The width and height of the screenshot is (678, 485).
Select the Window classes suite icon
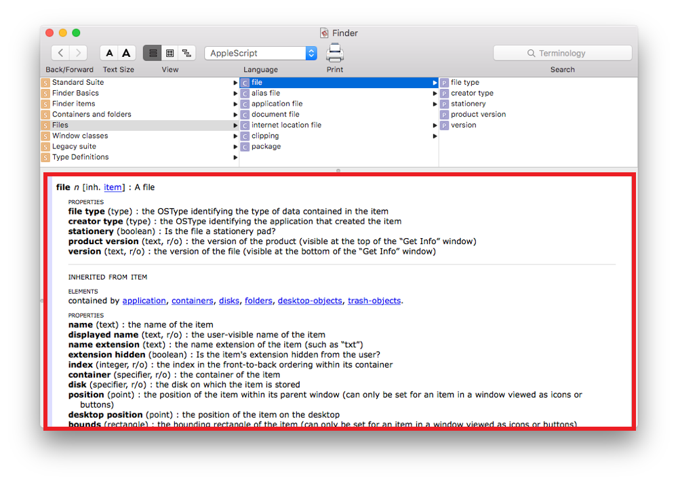(x=45, y=136)
